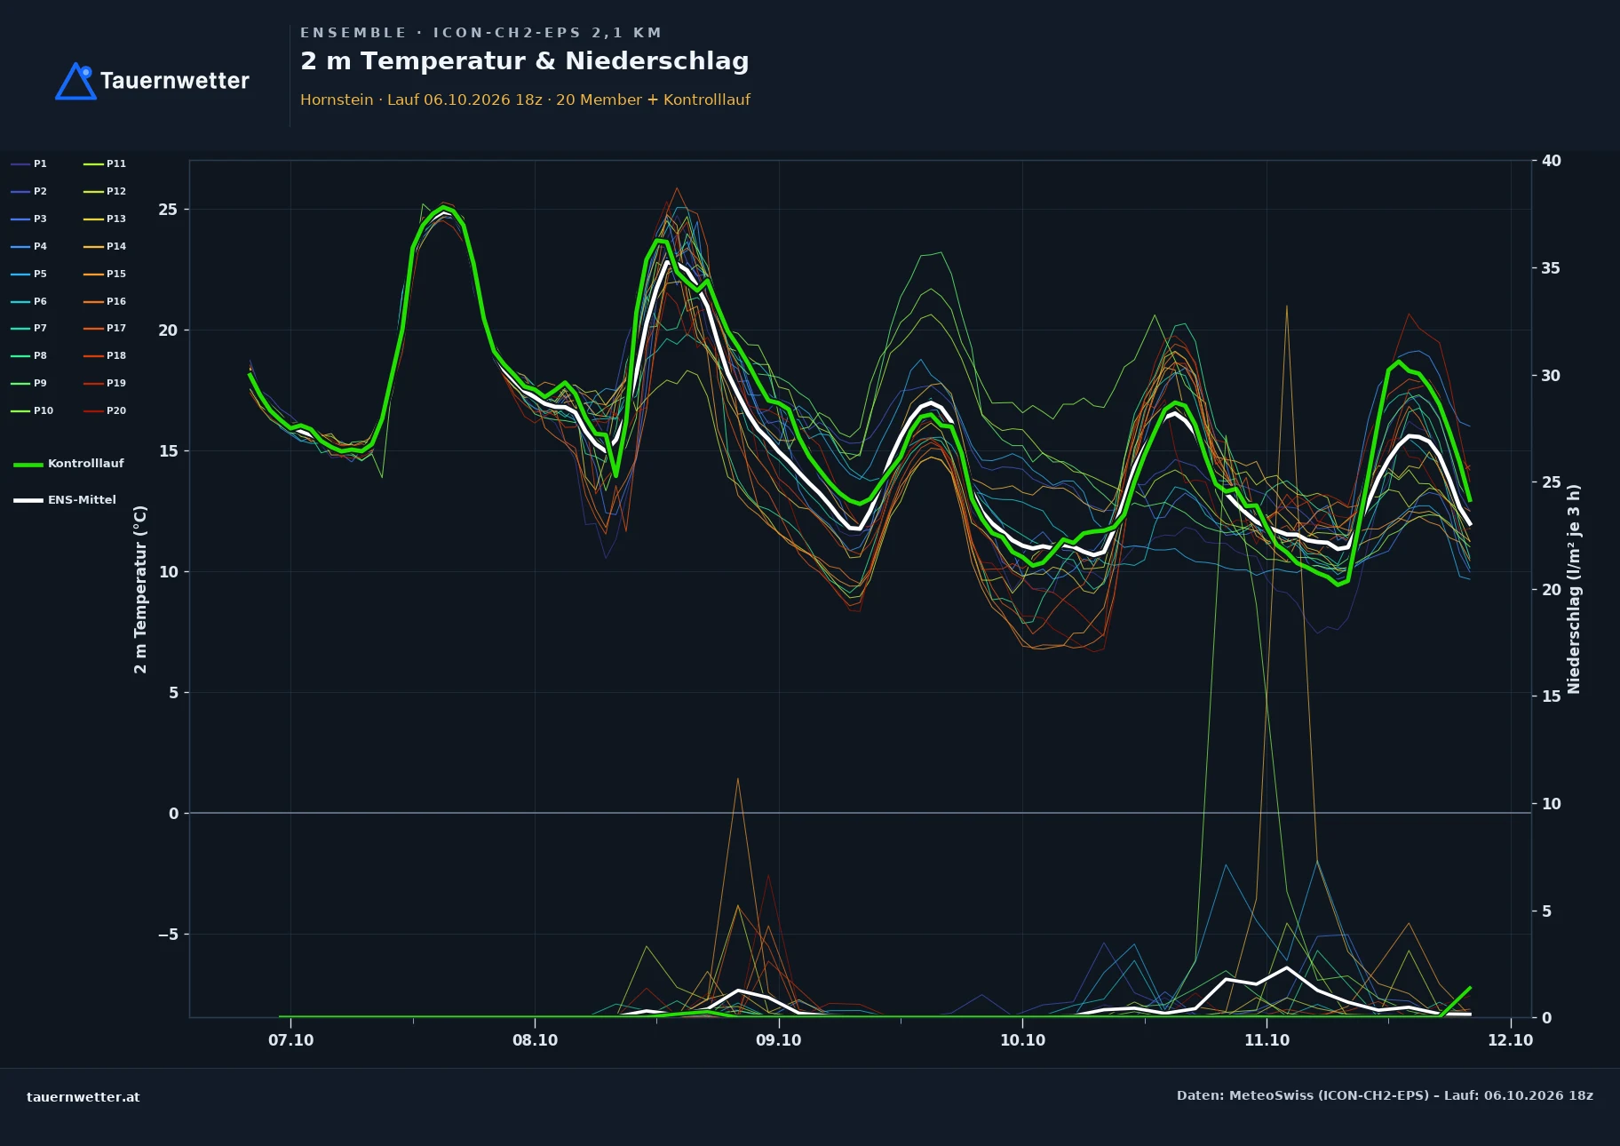Viewport: 1620px width, 1146px height.
Task: Select the P8 legend label
Action: click(x=40, y=356)
